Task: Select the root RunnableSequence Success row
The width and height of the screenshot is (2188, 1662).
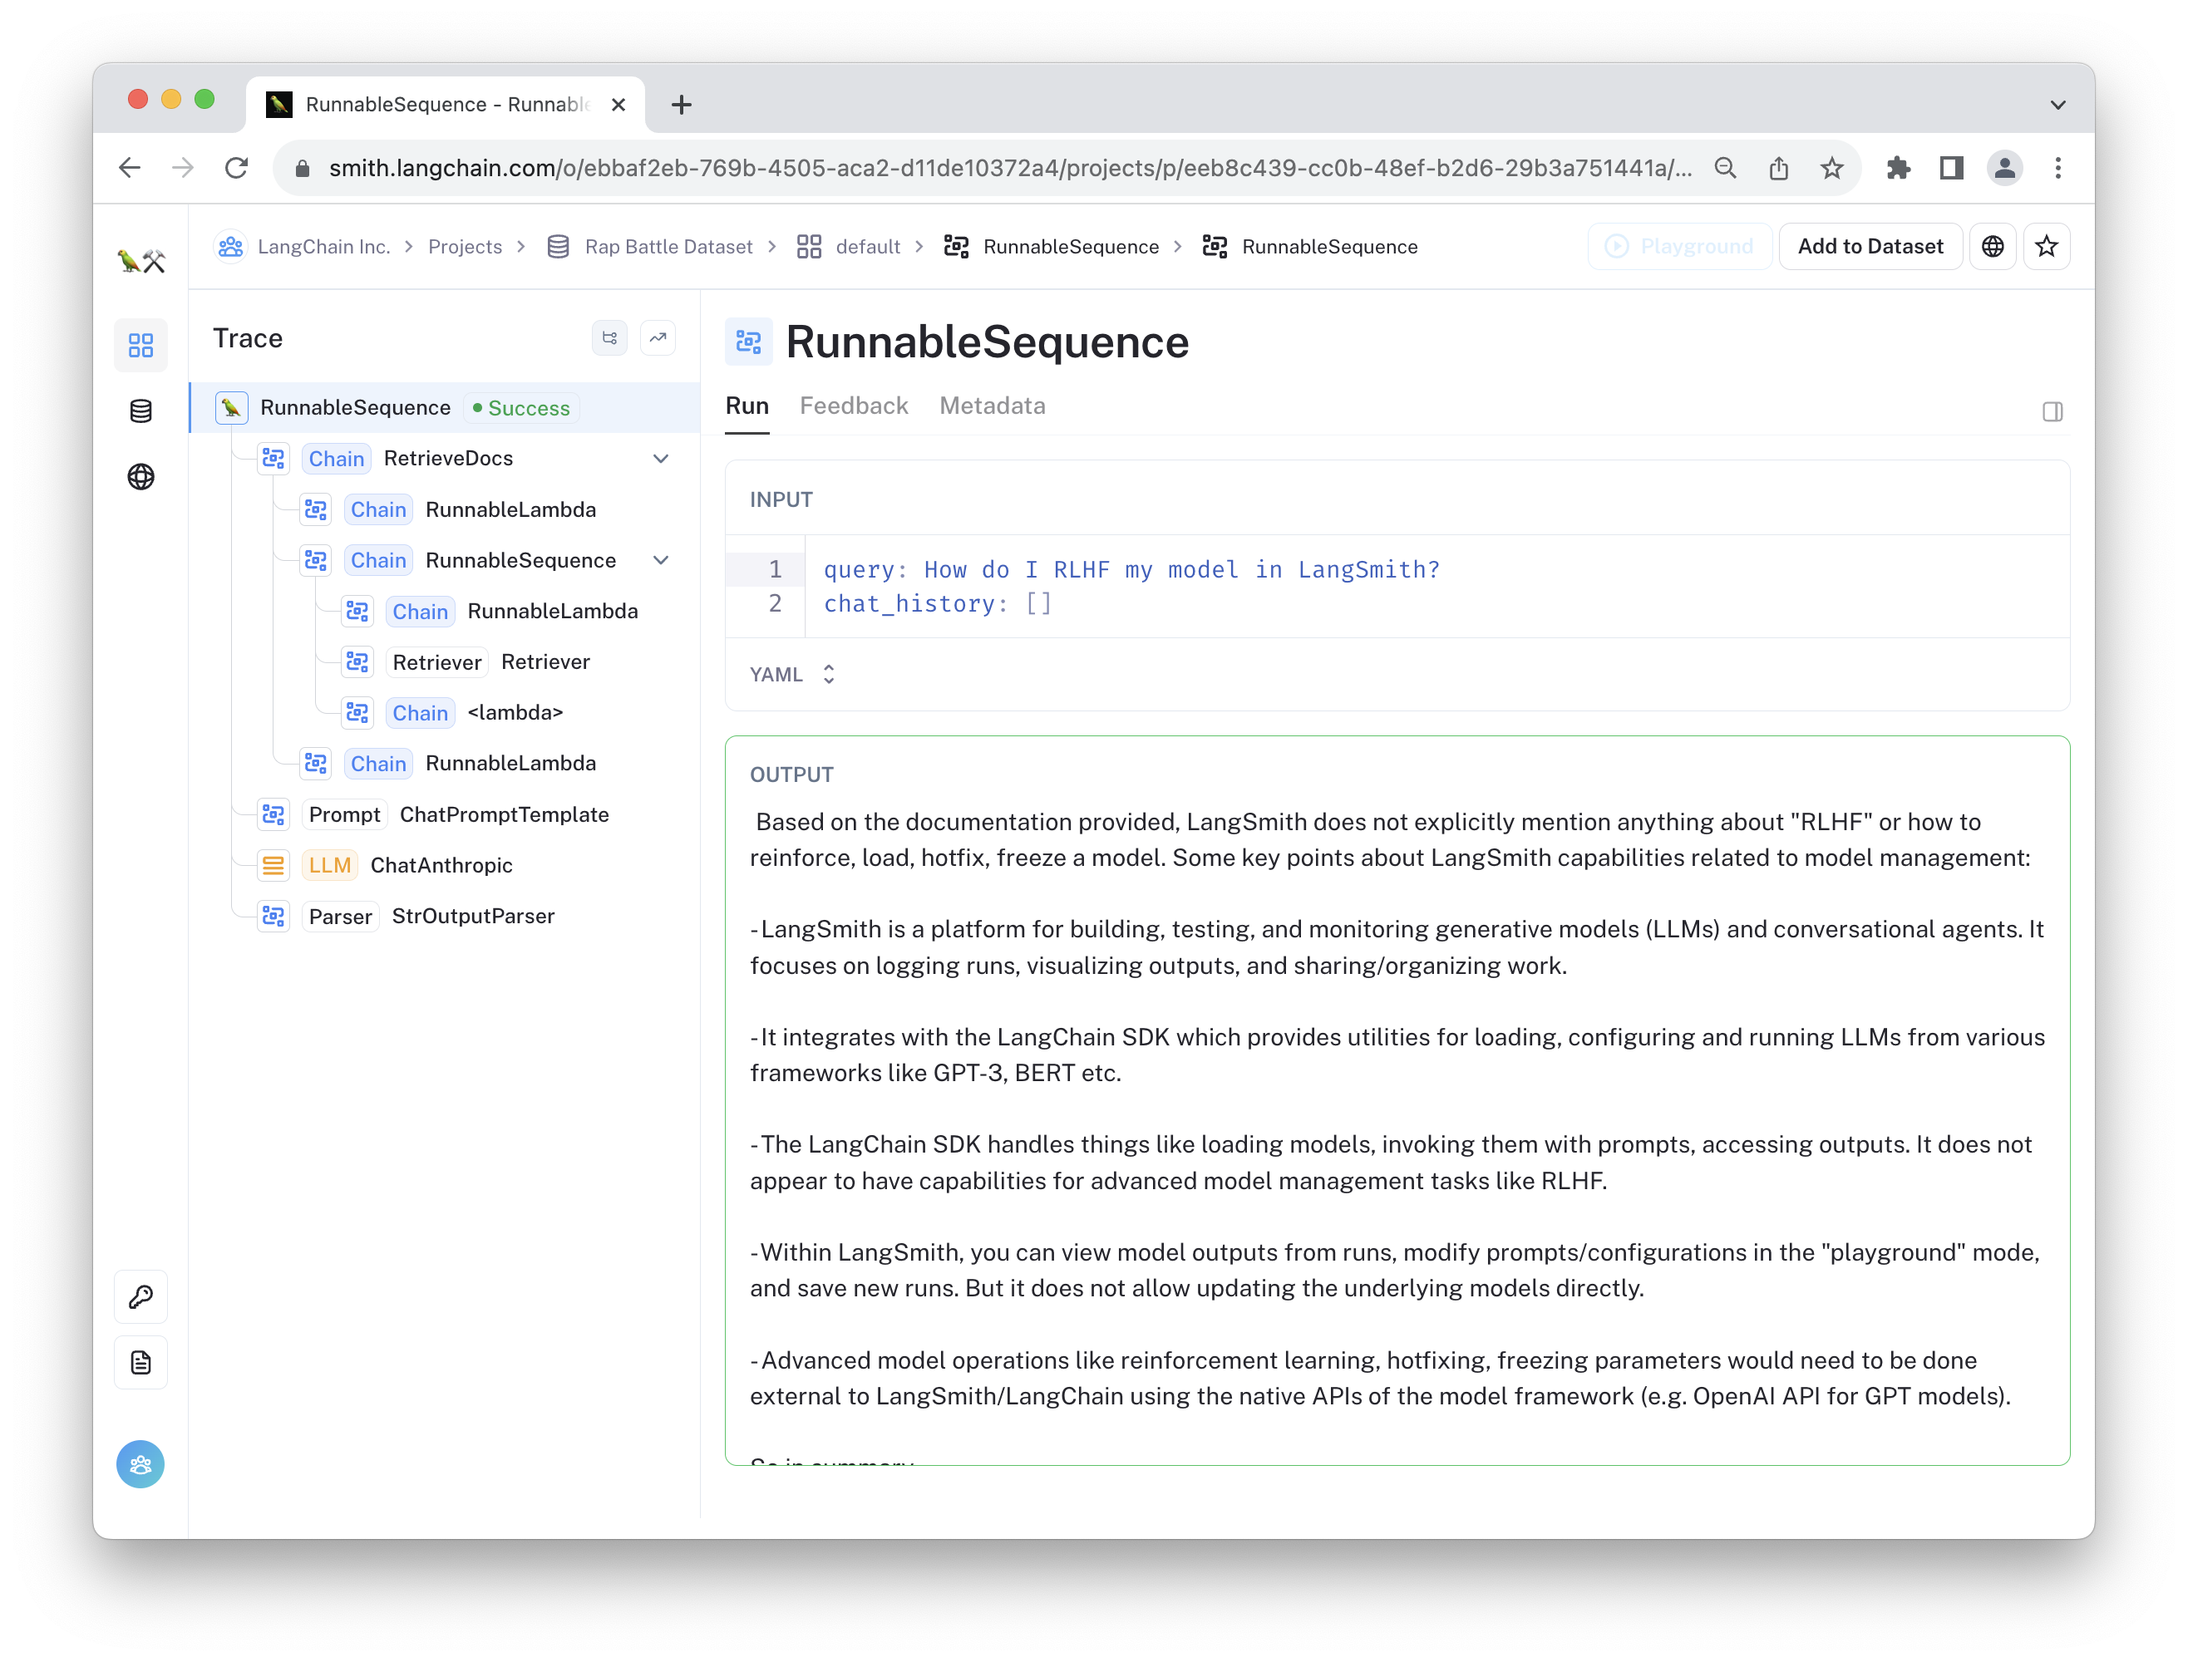Action: pyautogui.click(x=446, y=407)
